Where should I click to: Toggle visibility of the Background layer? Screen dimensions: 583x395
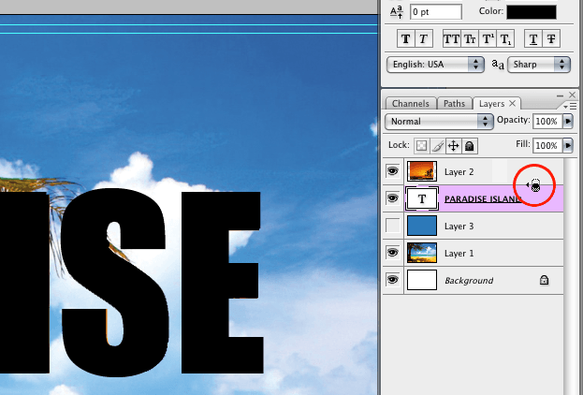point(393,280)
